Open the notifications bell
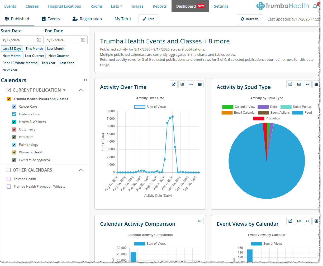This screenshot has width=323, height=266. [x=315, y=6]
